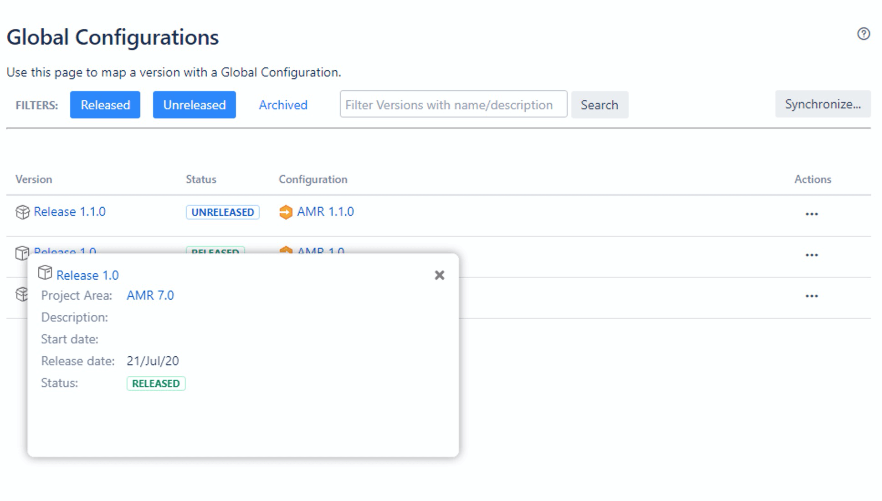
Task: Open the help icon beside the page title
Action: [x=863, y=34]
